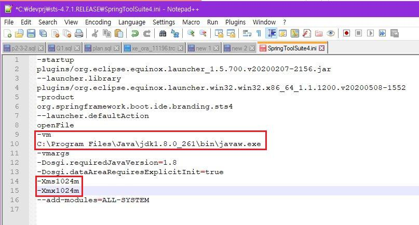419x225 pixels.
Task: Save the file with the floppy icon
Action: point(31,33)
